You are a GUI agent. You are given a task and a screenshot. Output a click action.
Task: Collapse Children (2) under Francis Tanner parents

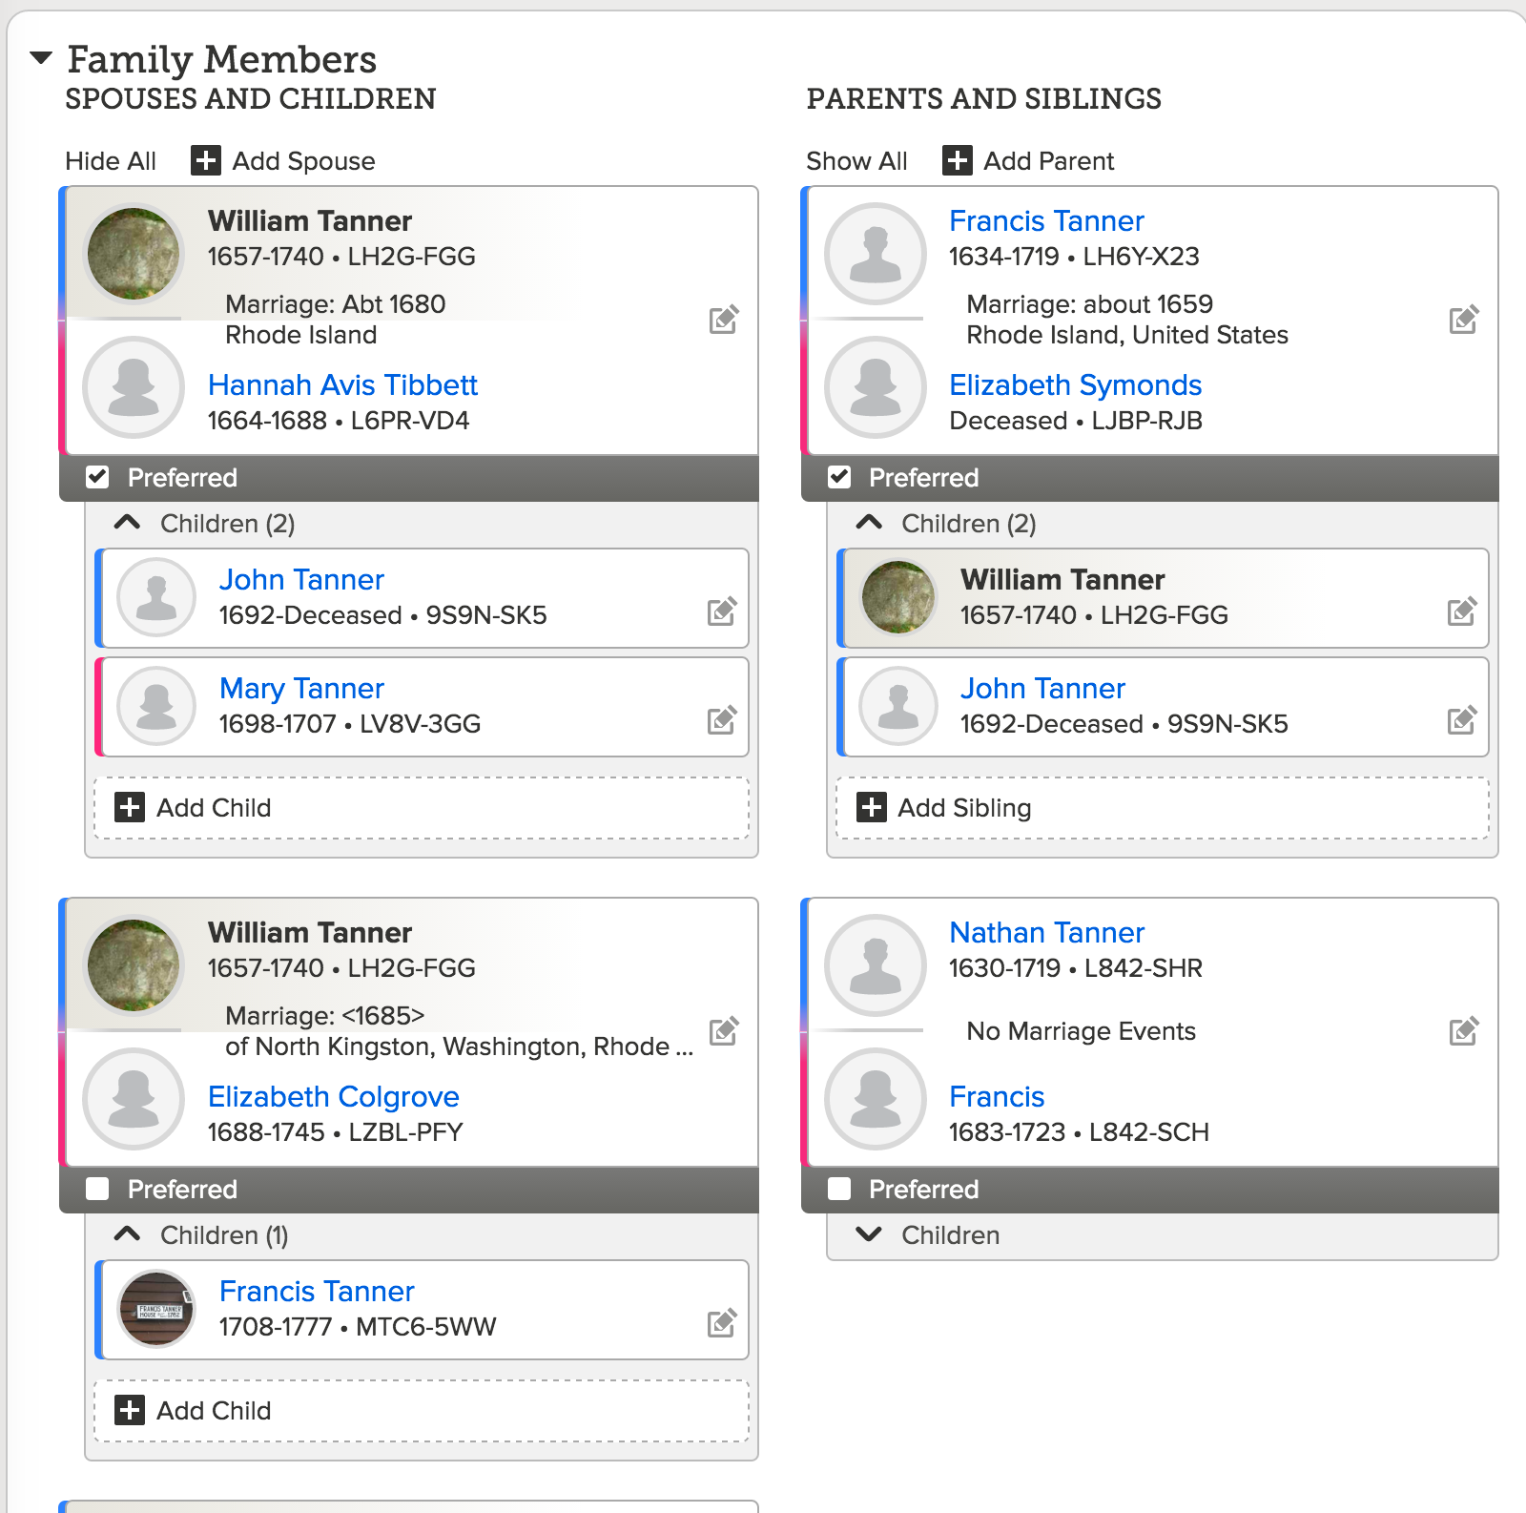869,523
